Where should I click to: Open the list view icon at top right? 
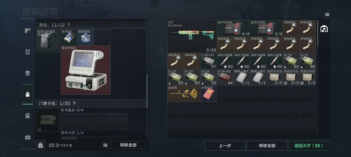[327, 15]
